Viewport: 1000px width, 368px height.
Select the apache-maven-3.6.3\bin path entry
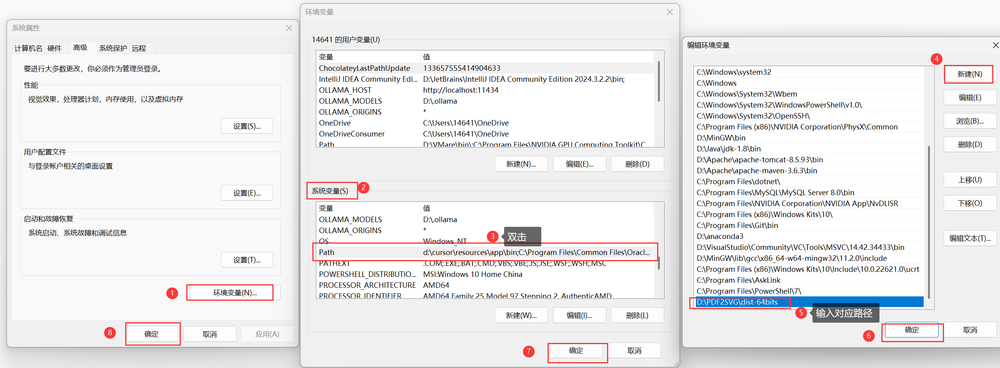809,171
